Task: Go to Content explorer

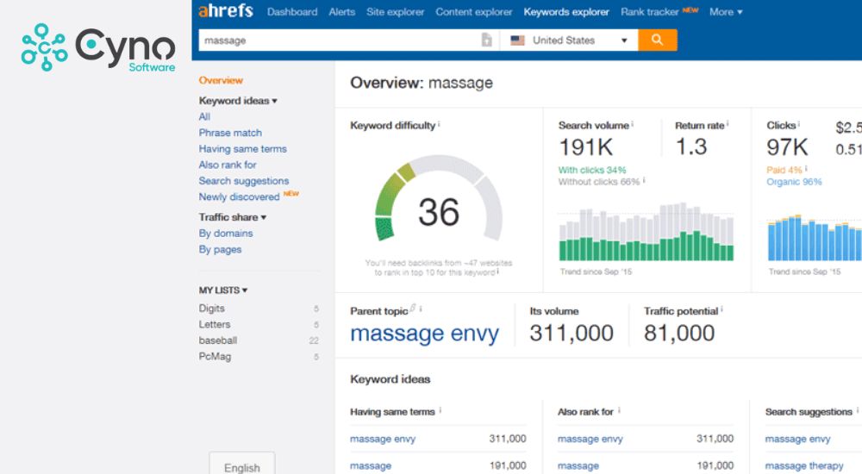Action: click(x=473, y=11)
